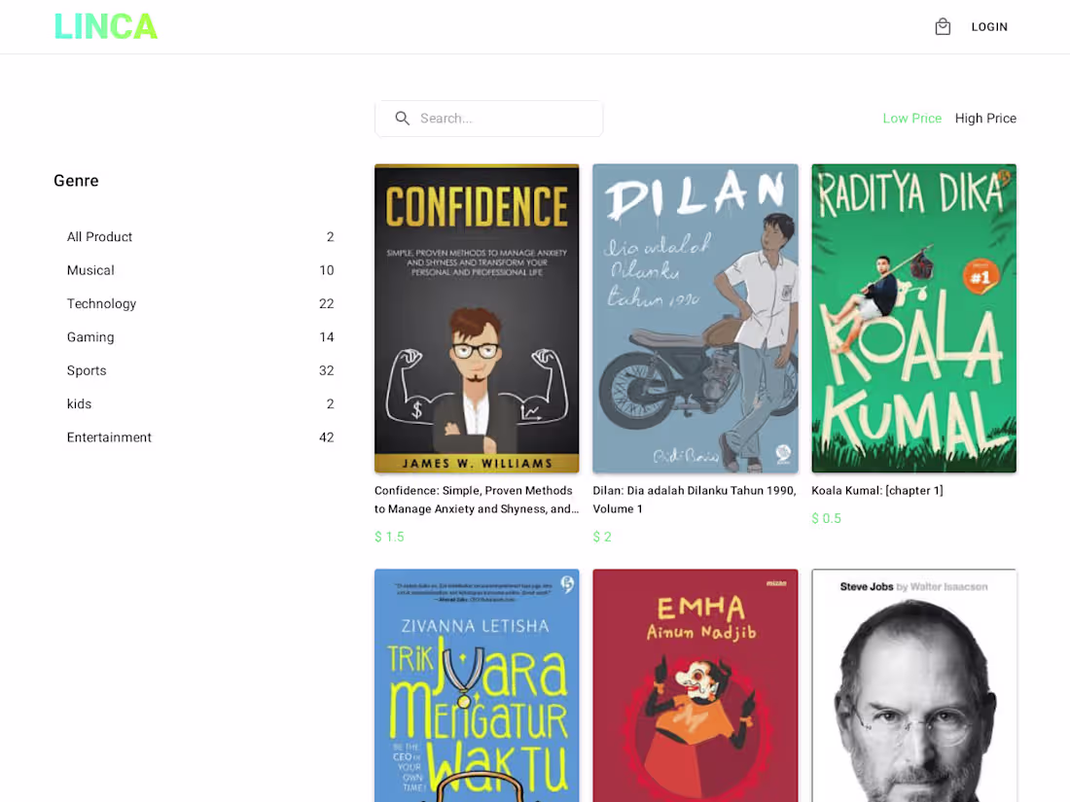Open the shopping bag icon
Screen dimensions: 1070x802
(x=942, y=26)
